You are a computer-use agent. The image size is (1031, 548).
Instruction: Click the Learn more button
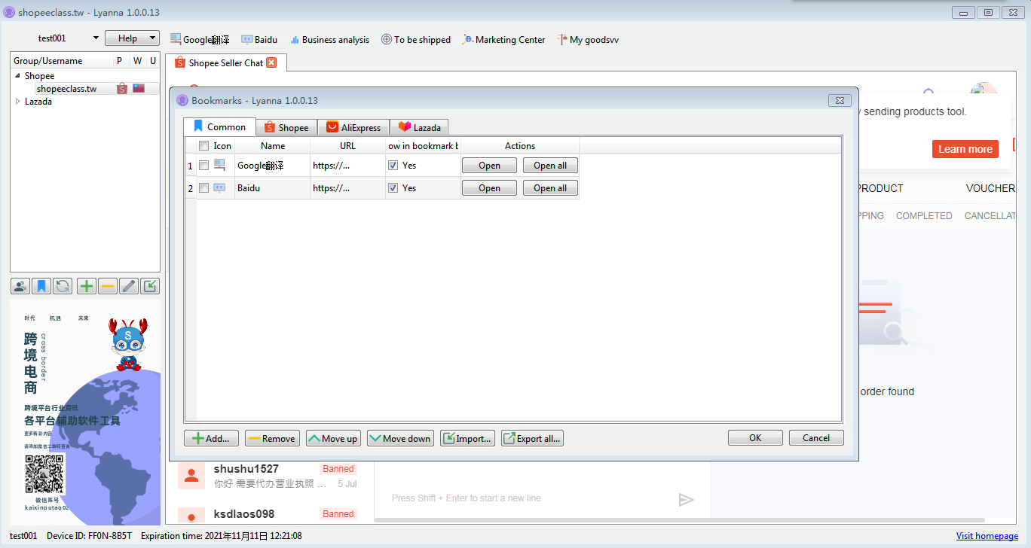click(x=965, y=149)
